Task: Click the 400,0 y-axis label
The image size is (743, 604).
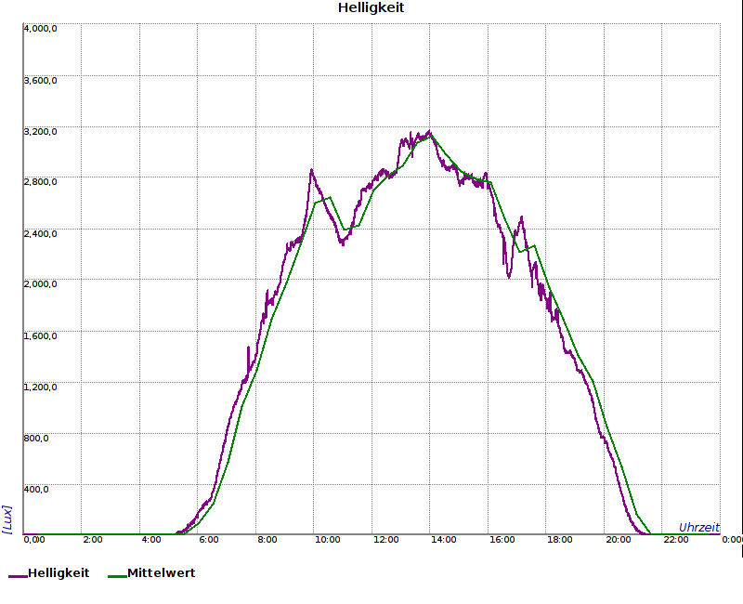Action: click(36, 489)
